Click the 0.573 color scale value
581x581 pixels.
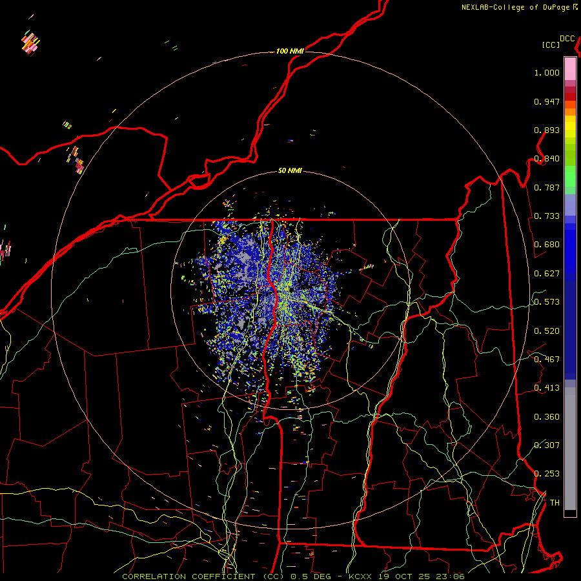coord(547,302)
